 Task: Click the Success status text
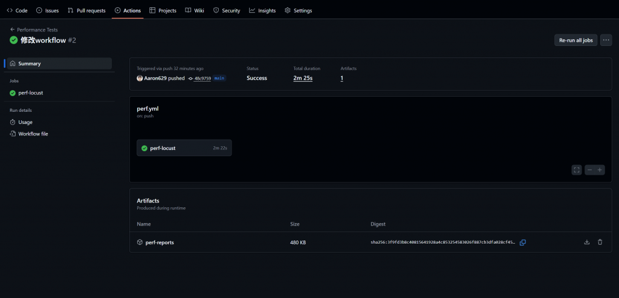256,78
